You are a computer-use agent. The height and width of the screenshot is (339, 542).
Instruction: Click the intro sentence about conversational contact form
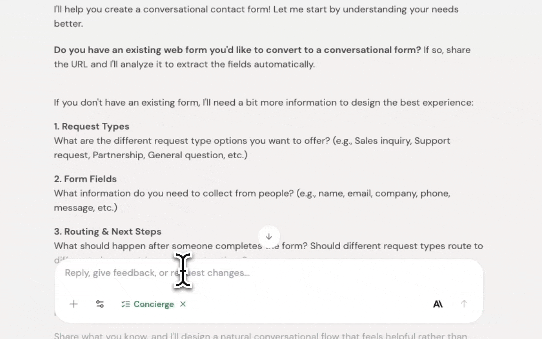click(x=256, y=9)
